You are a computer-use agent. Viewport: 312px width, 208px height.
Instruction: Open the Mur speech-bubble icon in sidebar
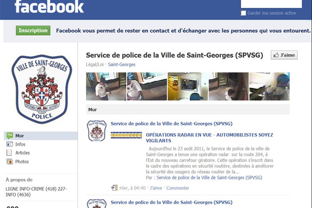click(x=10, y=136)
